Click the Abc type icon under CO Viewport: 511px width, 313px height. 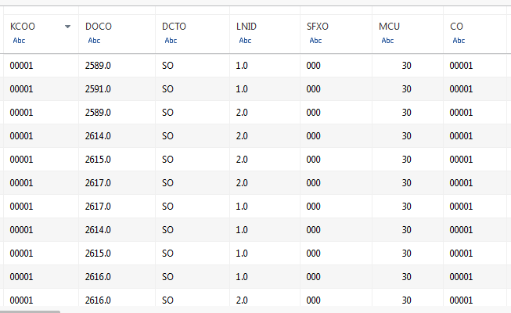coord(459,41)
